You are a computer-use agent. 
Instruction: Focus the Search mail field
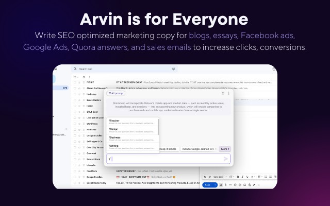(x=124, y=69)
